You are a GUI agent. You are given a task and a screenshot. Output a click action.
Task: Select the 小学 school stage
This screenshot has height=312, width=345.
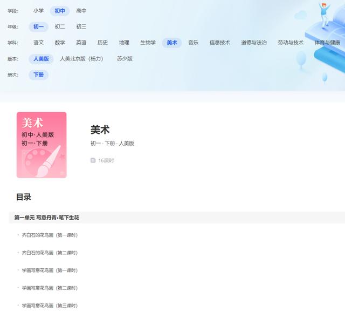(x=38, y=11)
